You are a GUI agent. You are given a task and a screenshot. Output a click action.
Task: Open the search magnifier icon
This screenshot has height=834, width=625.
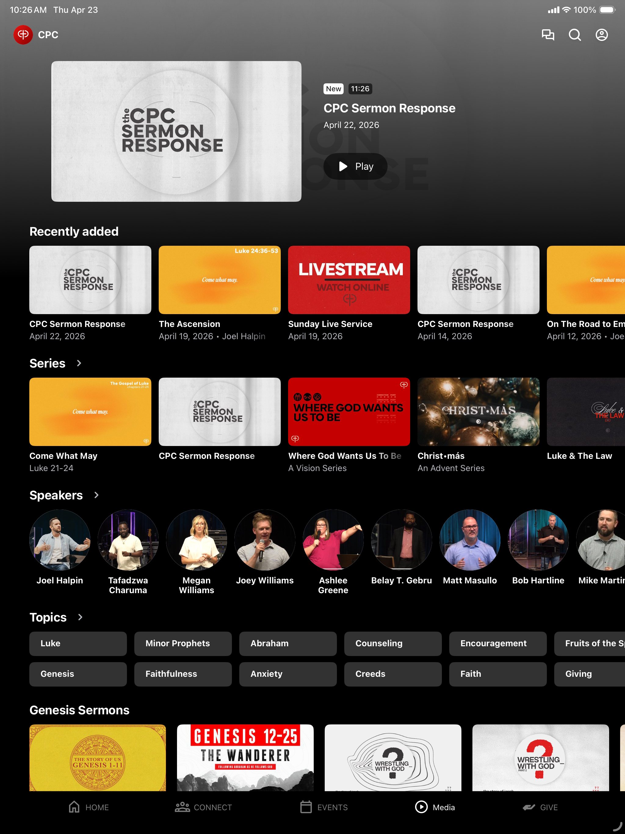pos(574,35)
